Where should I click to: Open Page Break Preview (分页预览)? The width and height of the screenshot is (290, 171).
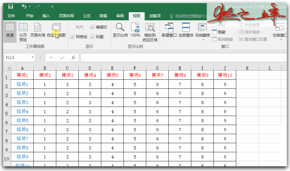23,32
